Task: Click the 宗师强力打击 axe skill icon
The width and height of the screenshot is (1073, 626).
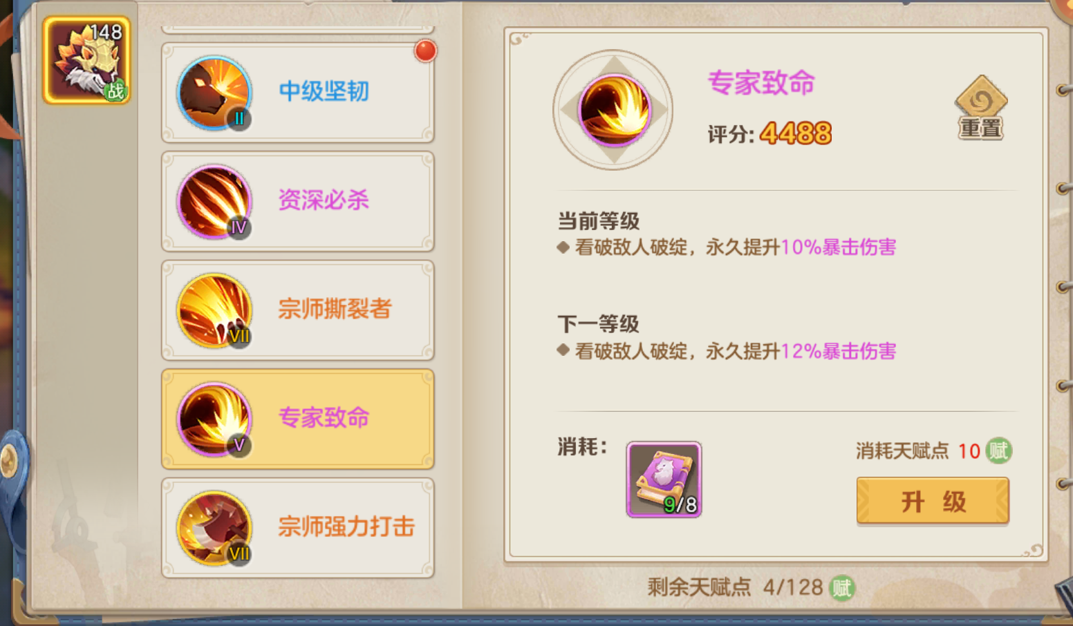Action: 214,529
